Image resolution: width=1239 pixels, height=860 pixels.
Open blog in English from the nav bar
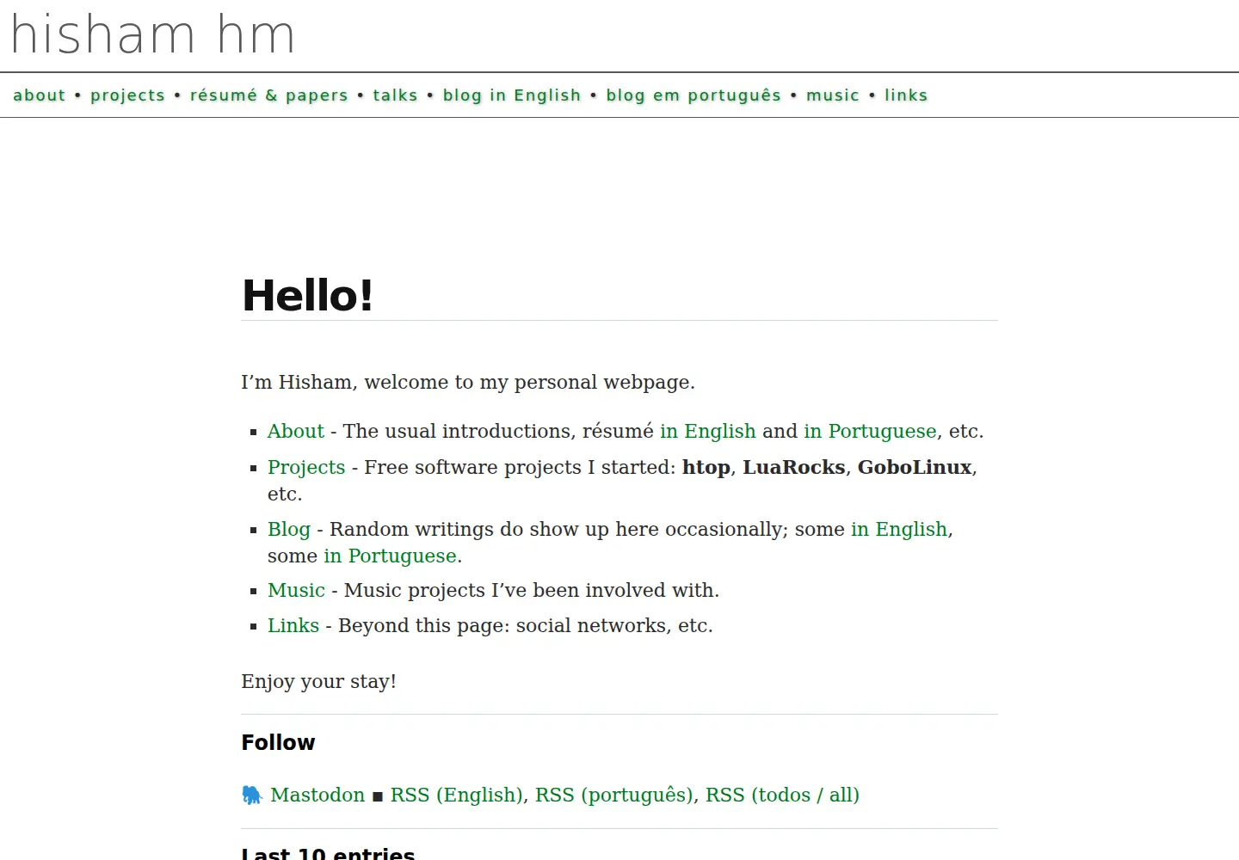(512, 95)
